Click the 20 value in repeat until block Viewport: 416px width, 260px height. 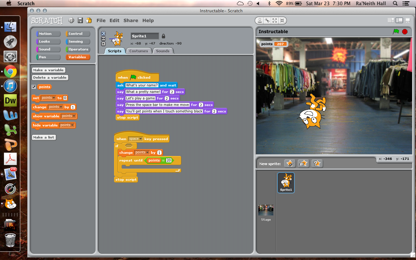tap(168, 160)
